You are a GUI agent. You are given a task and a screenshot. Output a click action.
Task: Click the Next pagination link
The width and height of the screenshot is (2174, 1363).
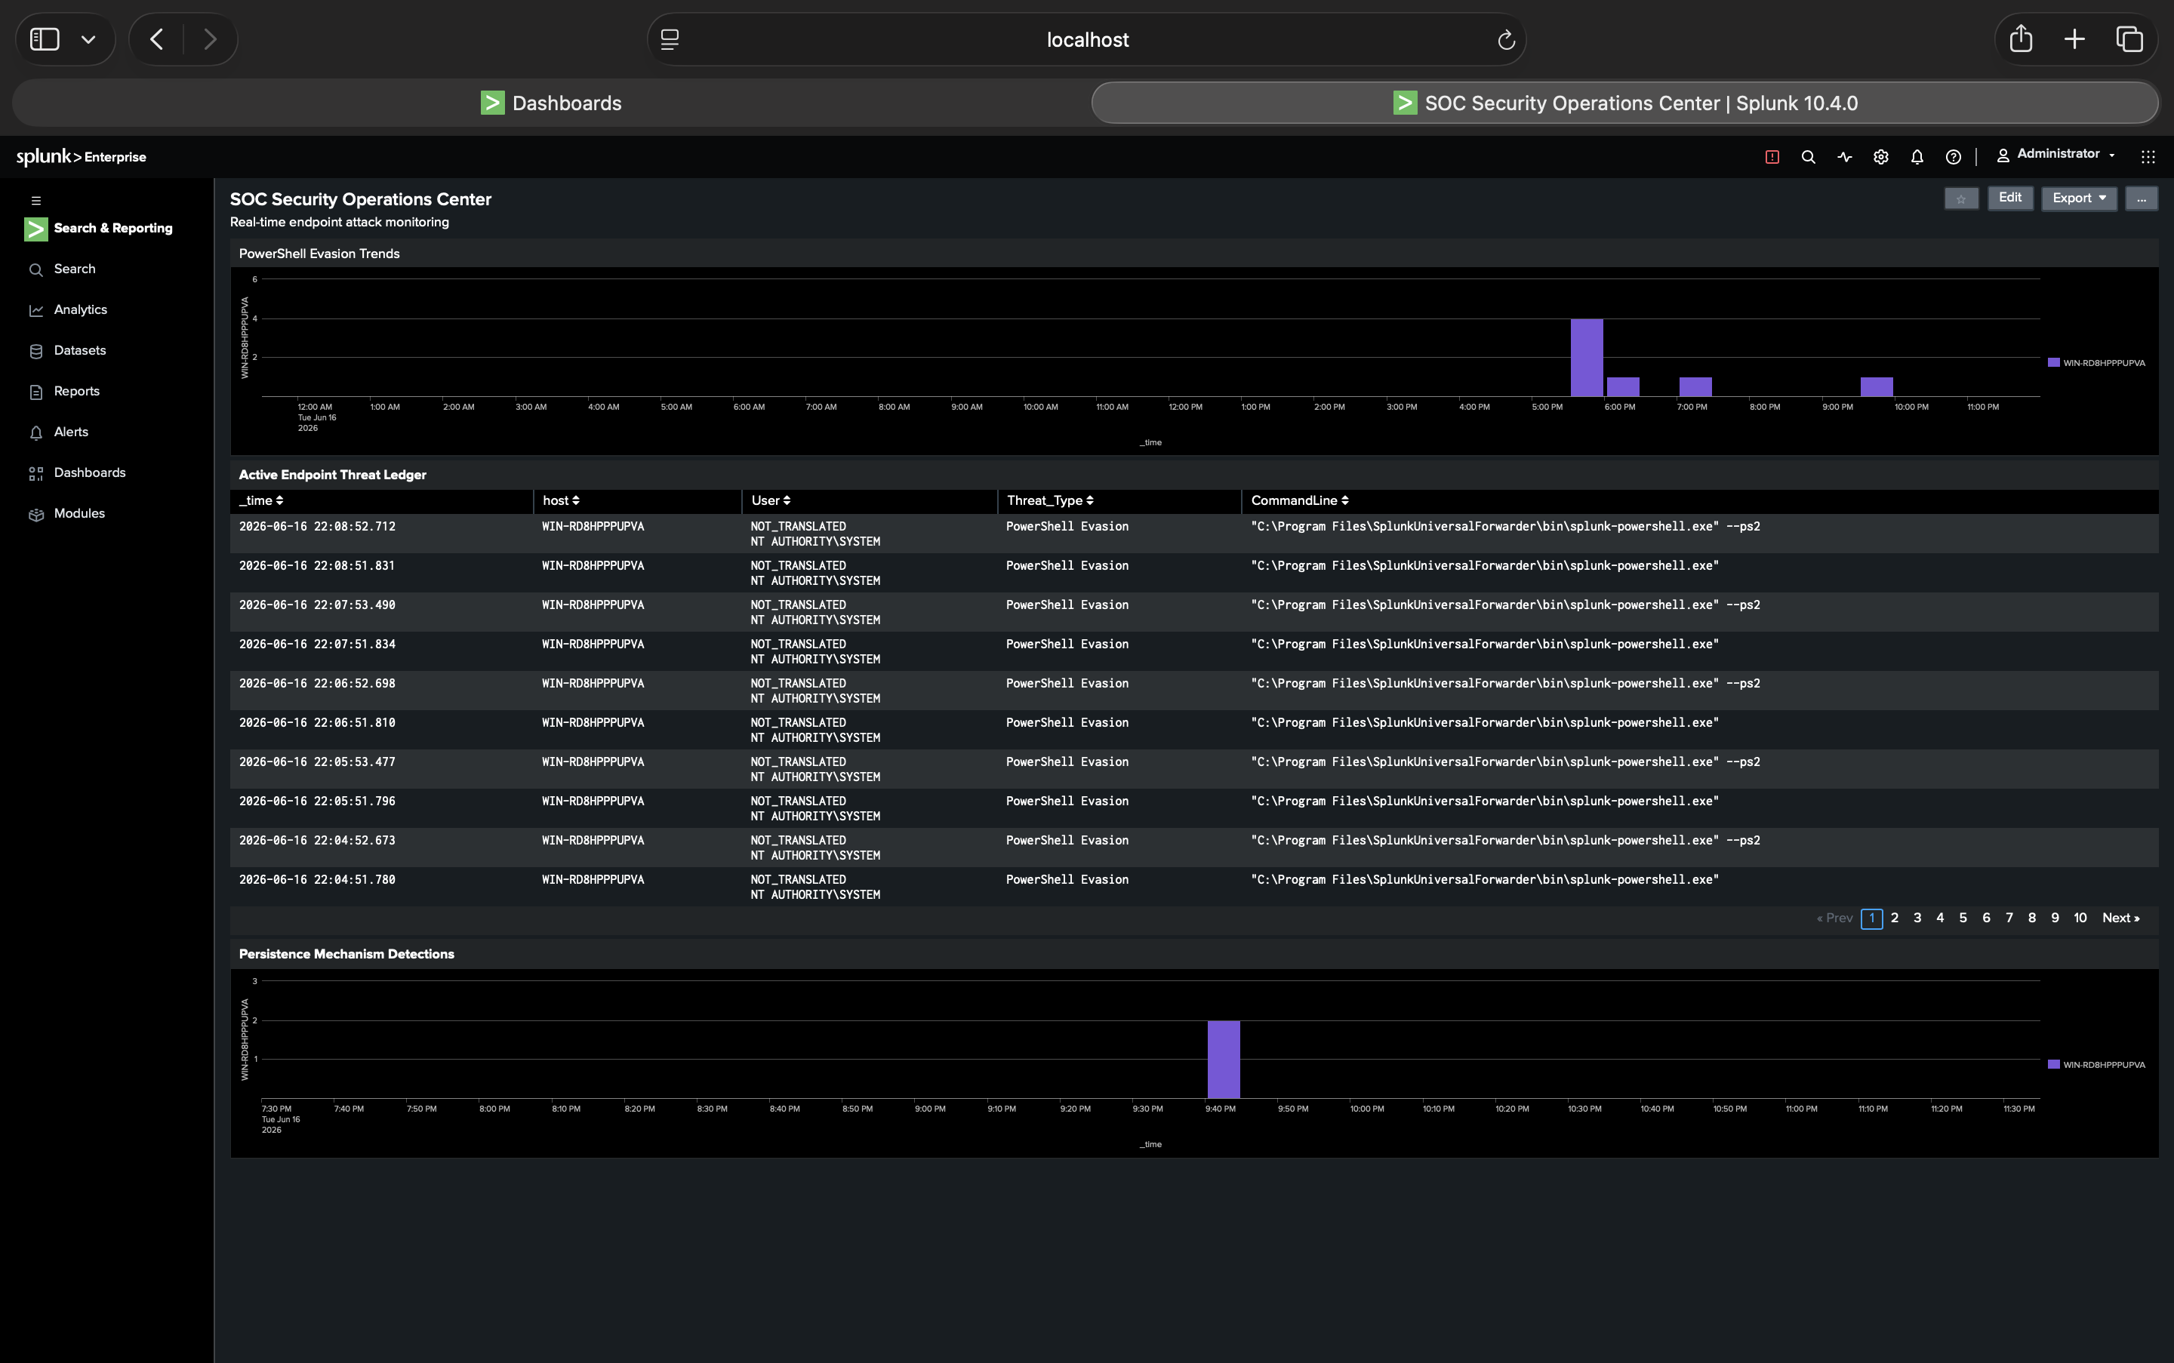click(2121, 918)
